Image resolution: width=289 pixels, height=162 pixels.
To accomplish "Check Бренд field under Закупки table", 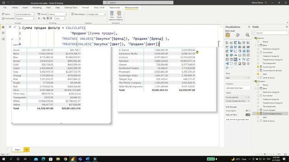I will point(258,42).
